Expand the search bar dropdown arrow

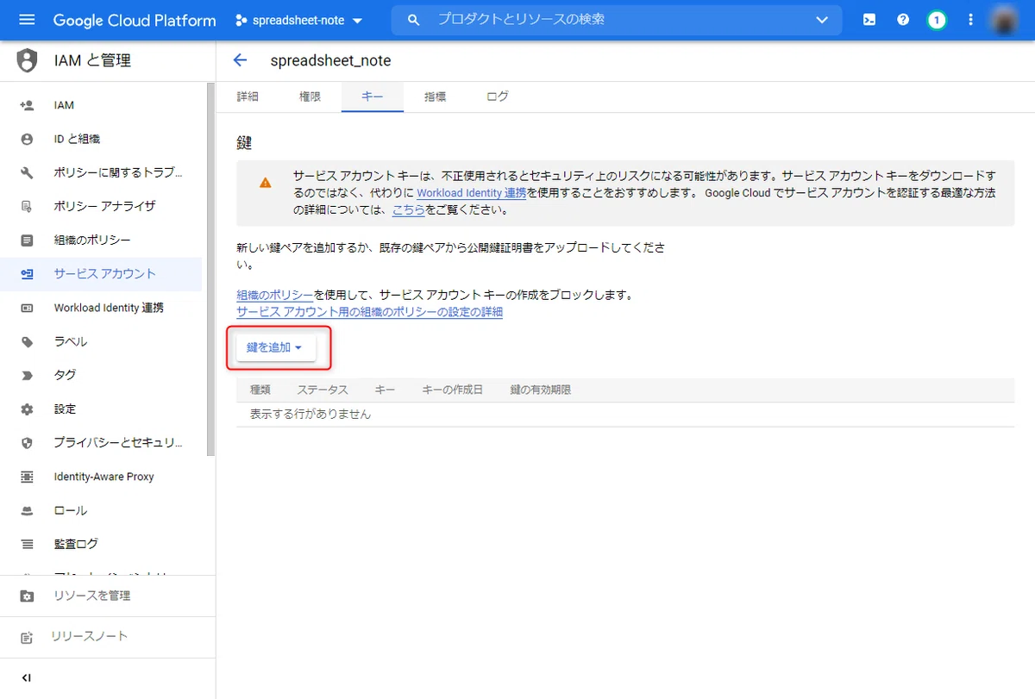(x=821, y=20)
